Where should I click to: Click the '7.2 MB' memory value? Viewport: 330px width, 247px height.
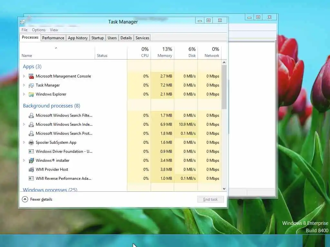tap(166, 85)
